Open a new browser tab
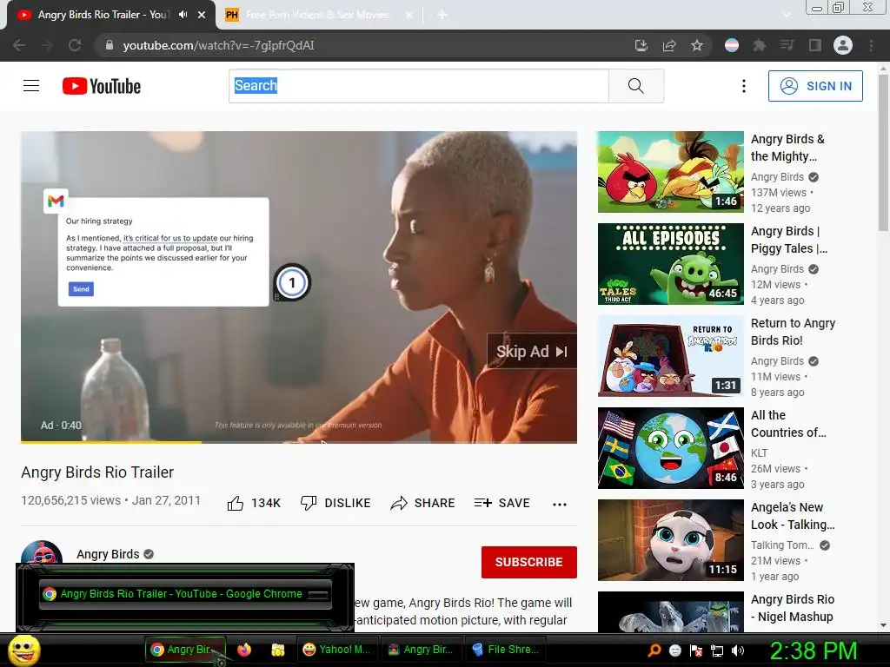The height and width of the screenshot is (667, 890). 442,15
